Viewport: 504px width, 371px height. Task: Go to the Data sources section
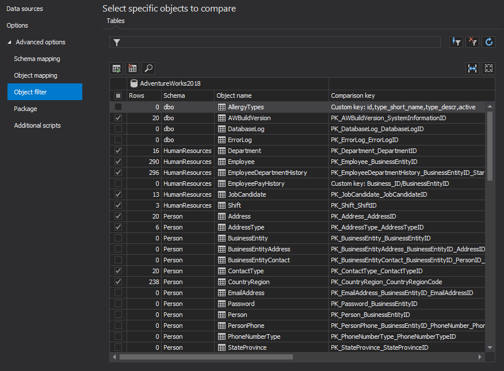[25, 9]
